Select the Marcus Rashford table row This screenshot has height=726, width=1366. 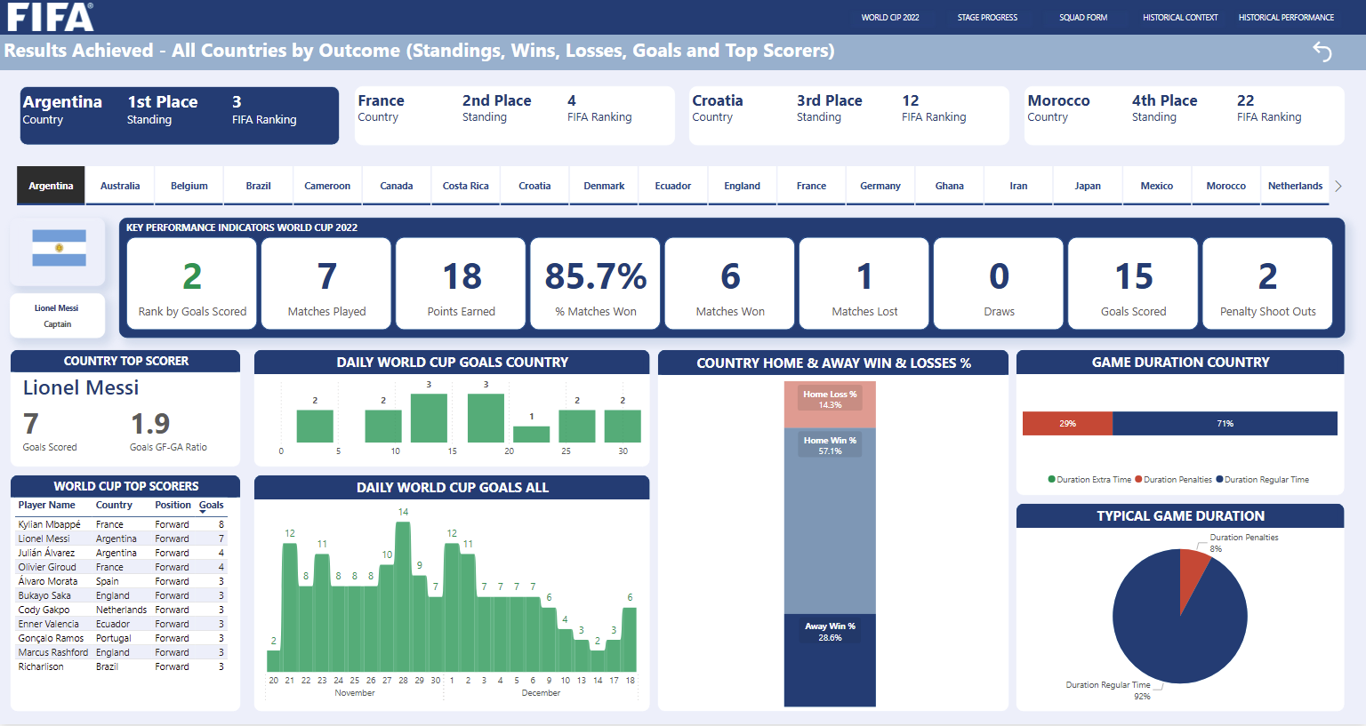pos(122,652)
